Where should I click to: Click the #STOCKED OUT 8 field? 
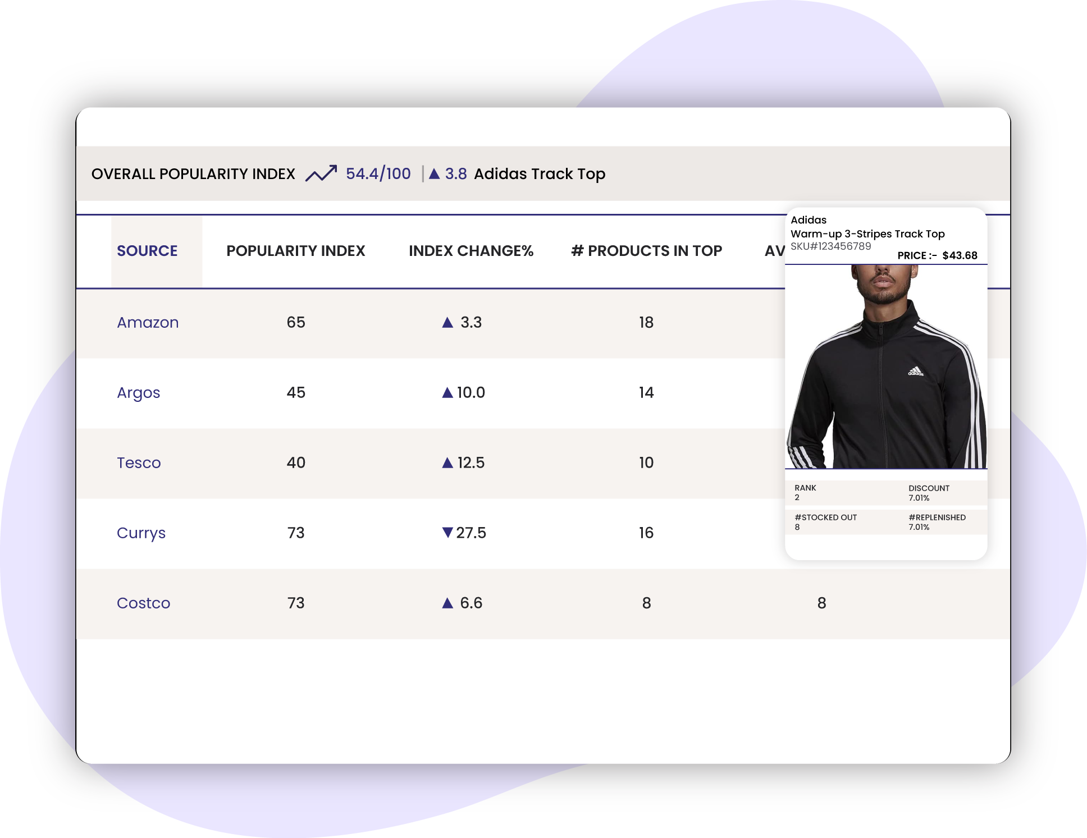825,522
